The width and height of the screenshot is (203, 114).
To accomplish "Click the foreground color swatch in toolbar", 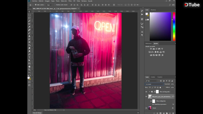I will coord(29,78).
